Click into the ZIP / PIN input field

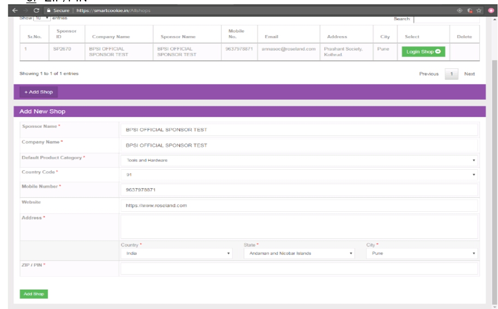[299, 268]
